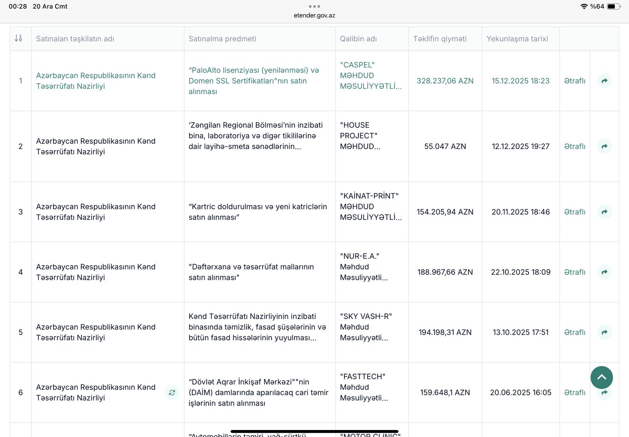Share the NUR-E.A. tender row
This screenshot has height=437, width=629.
coord(604,272)
